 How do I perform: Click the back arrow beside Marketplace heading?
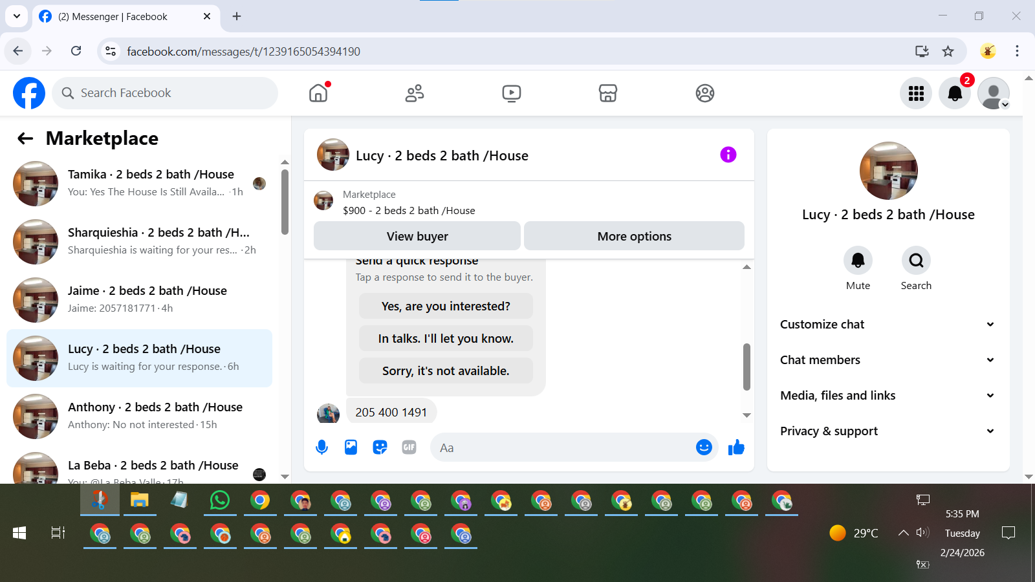click(x=25, y=138)
